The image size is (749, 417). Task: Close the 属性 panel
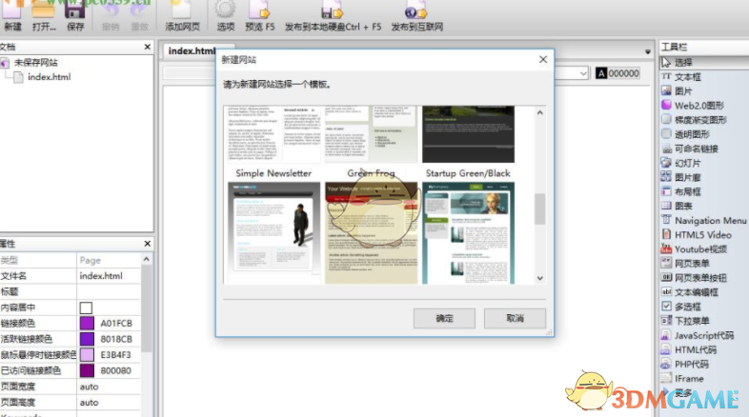[147, 244]
